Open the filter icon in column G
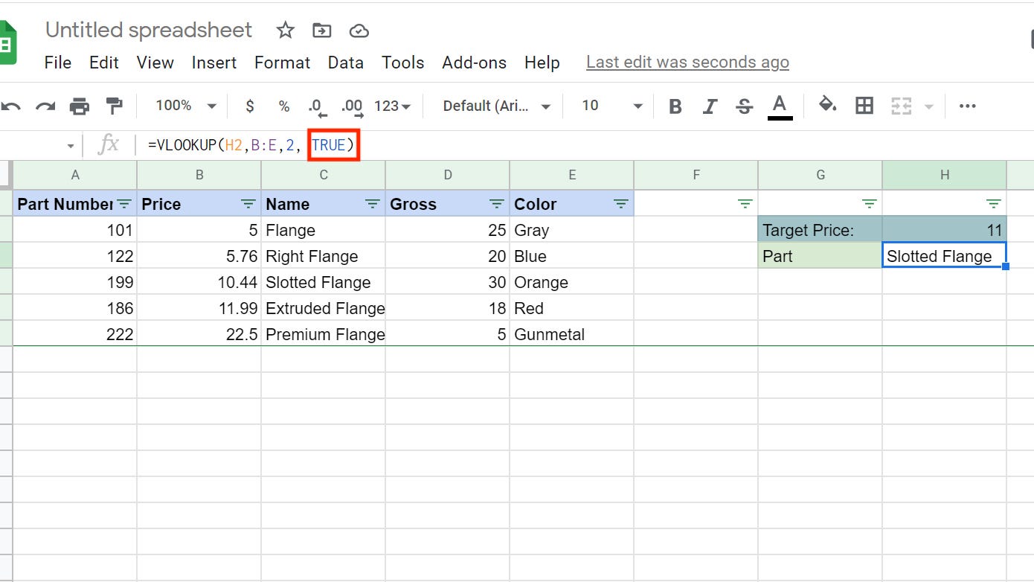The height and width of the screenshot is (582, 1034). point(870,204)
